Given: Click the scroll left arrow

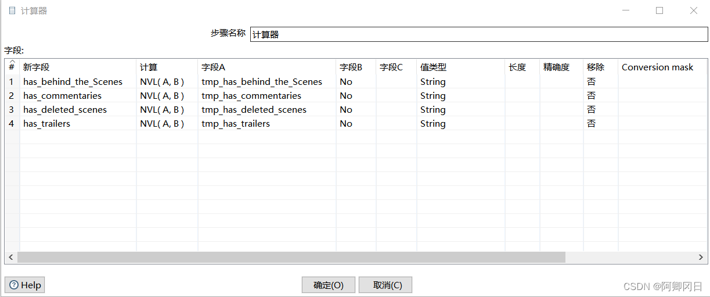Looking at the screenshot, I should pos(10,257).
